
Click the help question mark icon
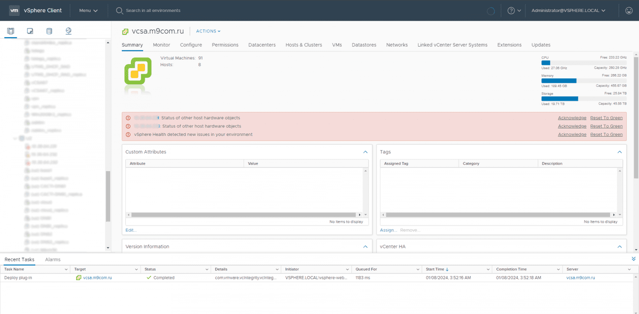511,10
